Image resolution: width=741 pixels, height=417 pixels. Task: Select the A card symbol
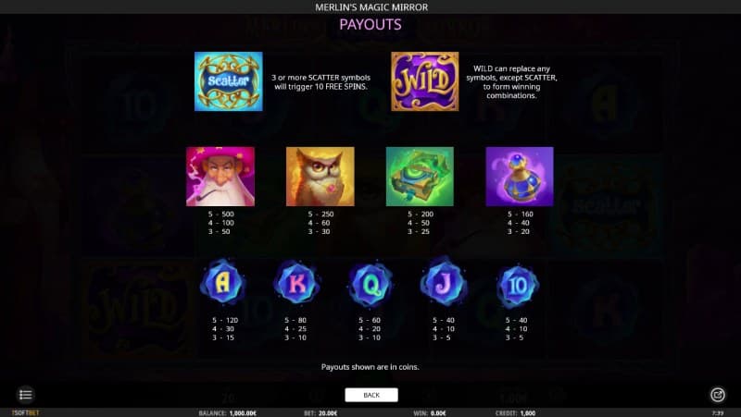[222, 283]
